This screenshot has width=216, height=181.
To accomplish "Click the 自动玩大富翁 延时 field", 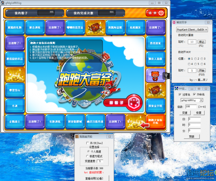I will pyautogui.click(x=192, y=42).
